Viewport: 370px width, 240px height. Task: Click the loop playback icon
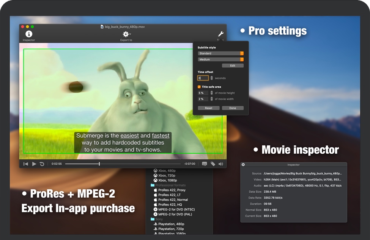click(42, 164)
